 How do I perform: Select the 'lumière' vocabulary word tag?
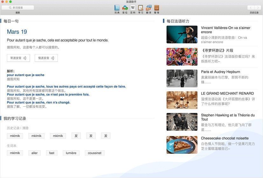click(71, 153)
